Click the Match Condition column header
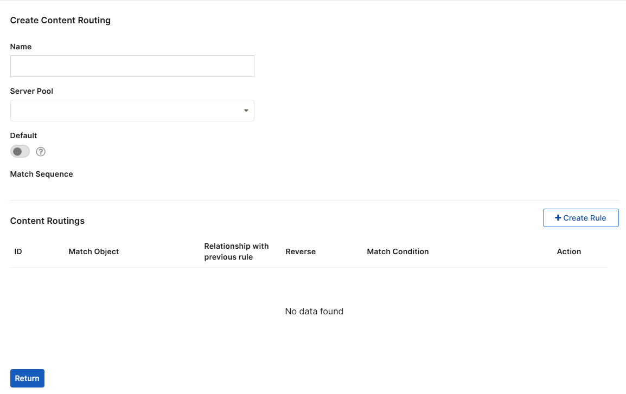Image resolution: width=626 pixels, height=394 pixels. (x=398, y=251)
